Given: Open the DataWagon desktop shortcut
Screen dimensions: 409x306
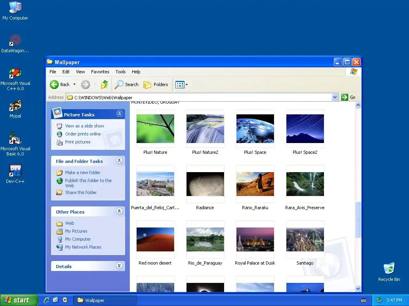Looking at the screenshot, I should coord(15,43).
